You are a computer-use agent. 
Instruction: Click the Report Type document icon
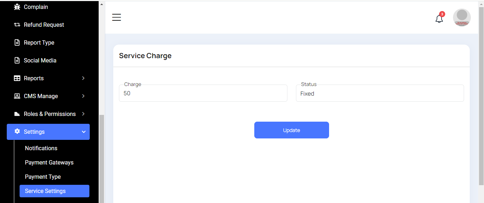(17, 42)
